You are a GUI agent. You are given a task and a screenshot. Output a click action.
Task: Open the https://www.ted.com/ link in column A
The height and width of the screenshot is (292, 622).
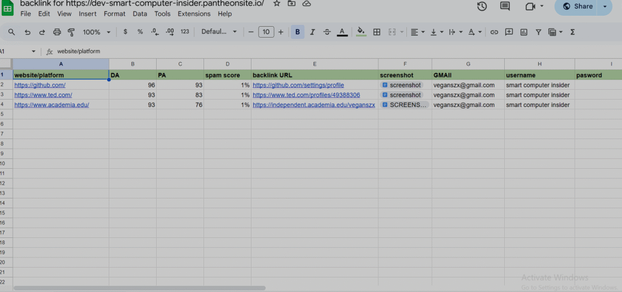point(43,95)
